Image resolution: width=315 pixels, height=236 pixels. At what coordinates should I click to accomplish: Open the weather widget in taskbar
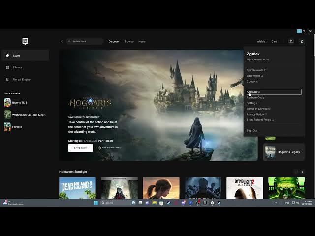click(13, 203)
